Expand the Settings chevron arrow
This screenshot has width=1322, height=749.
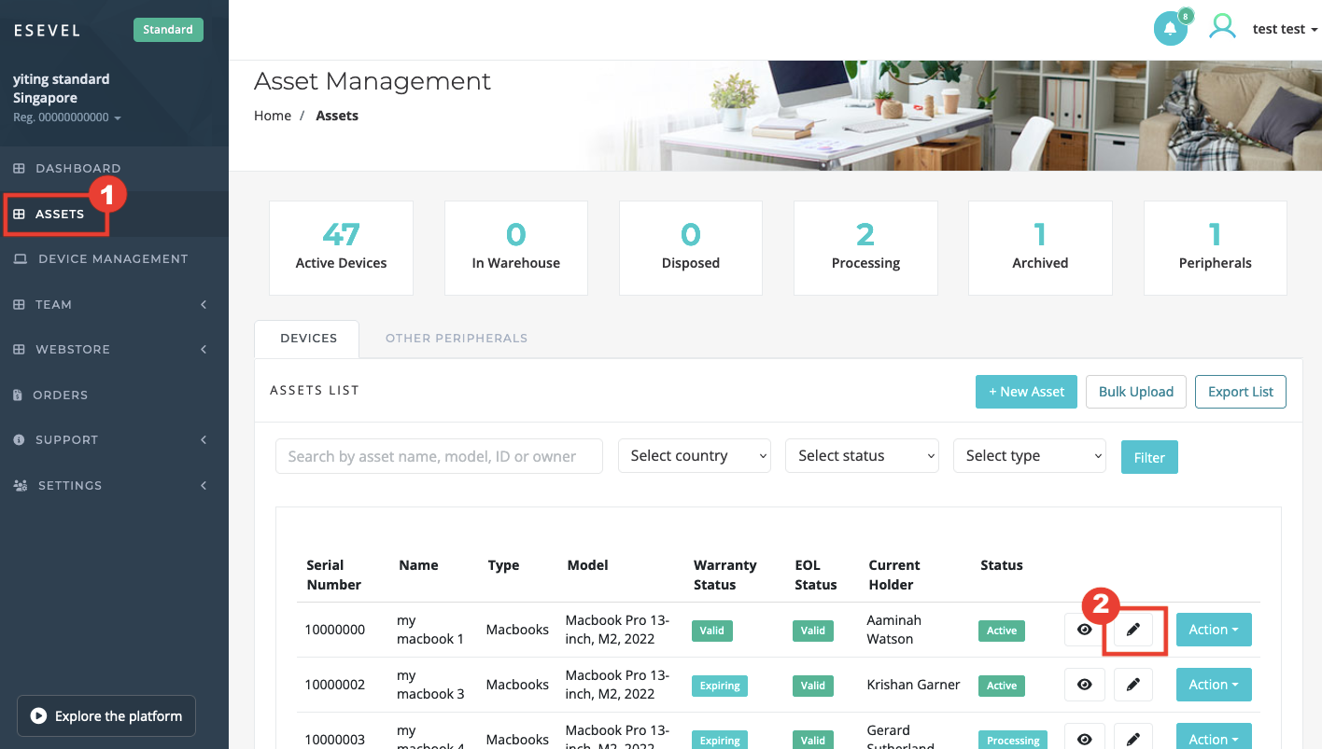pos(204,485)
